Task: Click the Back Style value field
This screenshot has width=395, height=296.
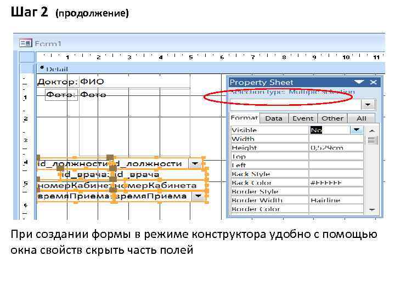Action: pos(336,174)
